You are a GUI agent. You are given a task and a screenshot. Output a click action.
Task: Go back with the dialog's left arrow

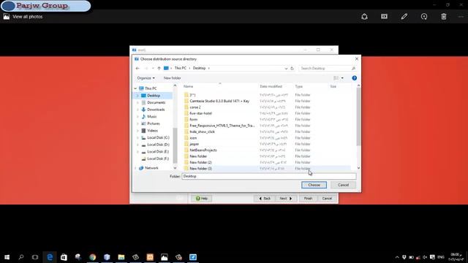click(137, 68)
